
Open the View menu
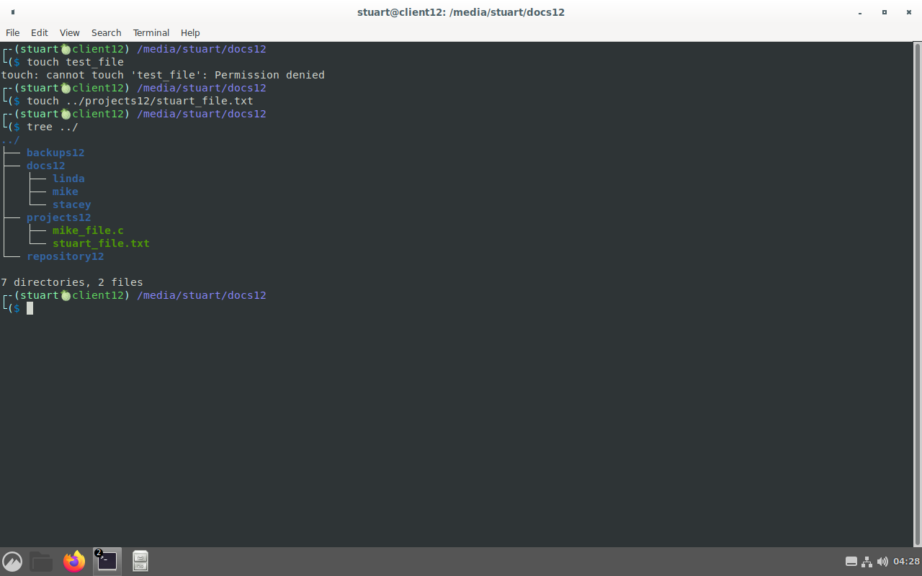coord(69,32)
